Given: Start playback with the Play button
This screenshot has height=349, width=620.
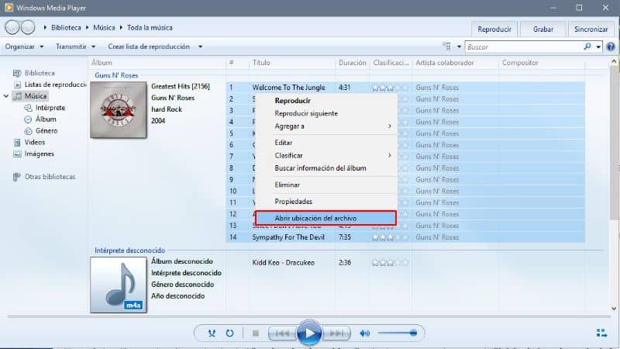Looking at the screenshot, I should click(x=308, y=333).
